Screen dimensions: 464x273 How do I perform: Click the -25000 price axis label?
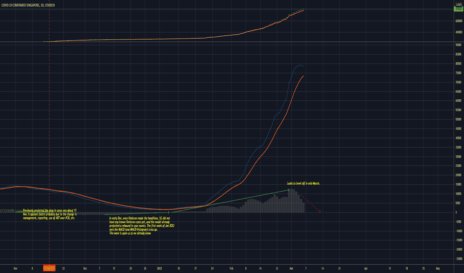(459, 259)
